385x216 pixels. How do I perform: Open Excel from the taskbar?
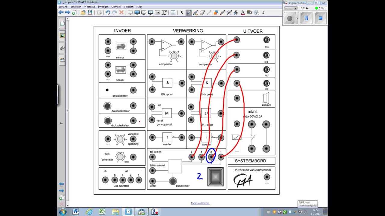(x=102, y=212)
